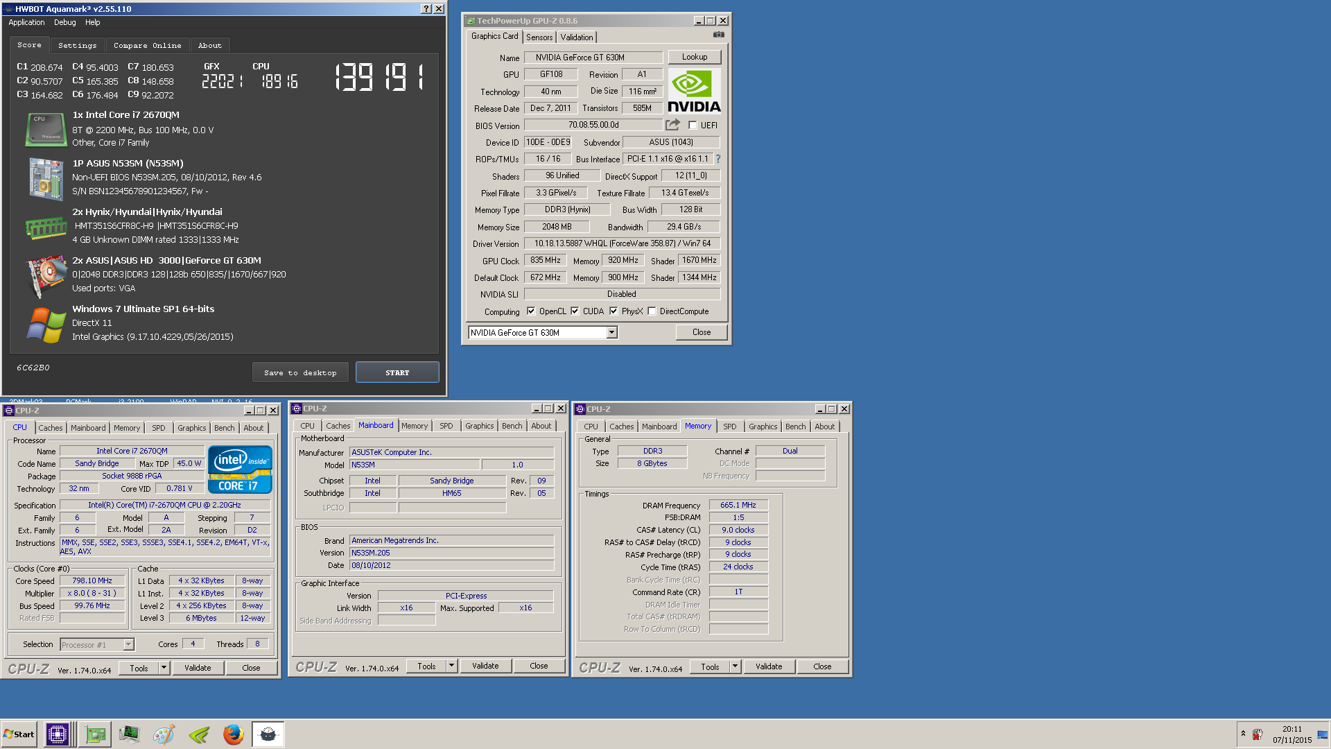The width and height of the screenshot is (1331, 749).
Task: Click the motherboard icon in Aquamark results
Action: (x=46, y=178)
